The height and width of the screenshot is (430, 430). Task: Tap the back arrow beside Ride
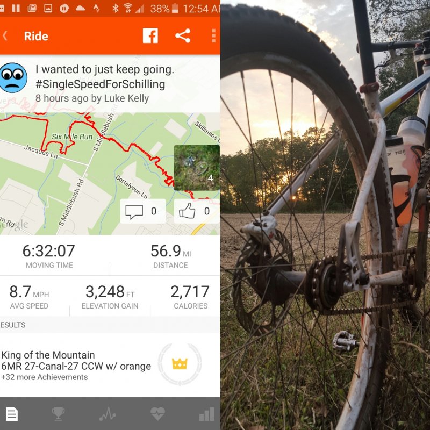(5, 36)
